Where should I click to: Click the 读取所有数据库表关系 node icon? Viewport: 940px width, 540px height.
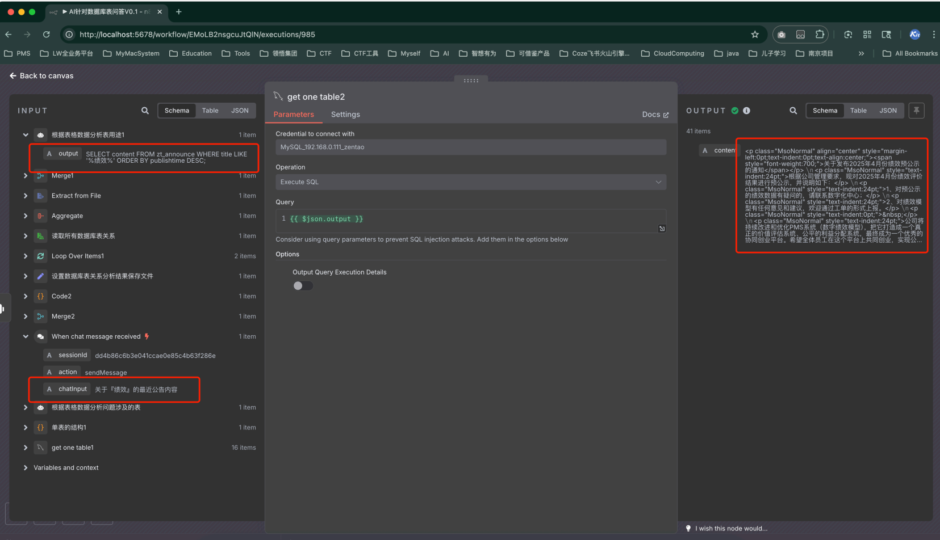coord(40,236)
